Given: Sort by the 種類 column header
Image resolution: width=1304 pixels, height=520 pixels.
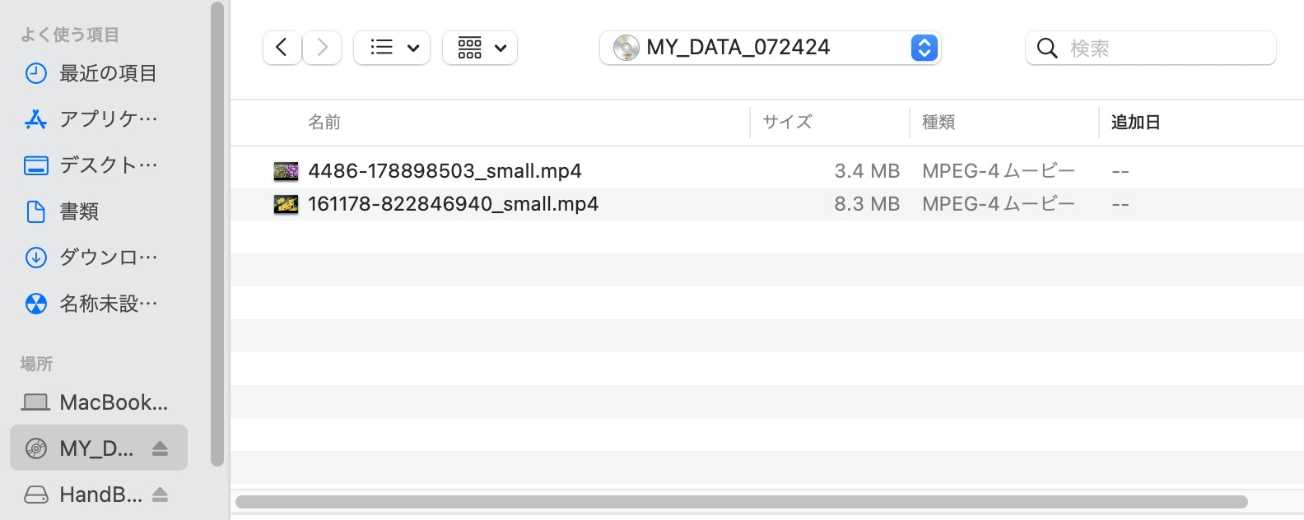Looking at the screenshot, I should (938, 123).
